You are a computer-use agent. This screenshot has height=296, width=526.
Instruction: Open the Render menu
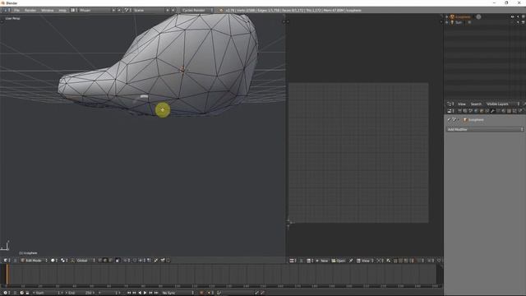[30, 10]
